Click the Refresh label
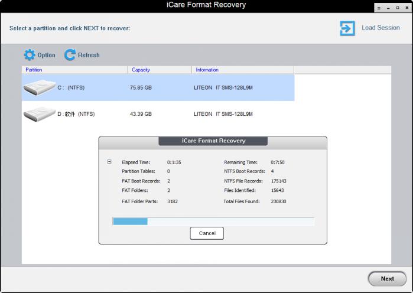Viewport: 413px width, 293px height. 89,55
